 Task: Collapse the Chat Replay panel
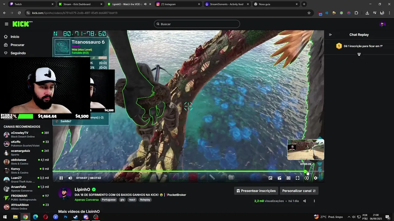[x=330, y=35]
